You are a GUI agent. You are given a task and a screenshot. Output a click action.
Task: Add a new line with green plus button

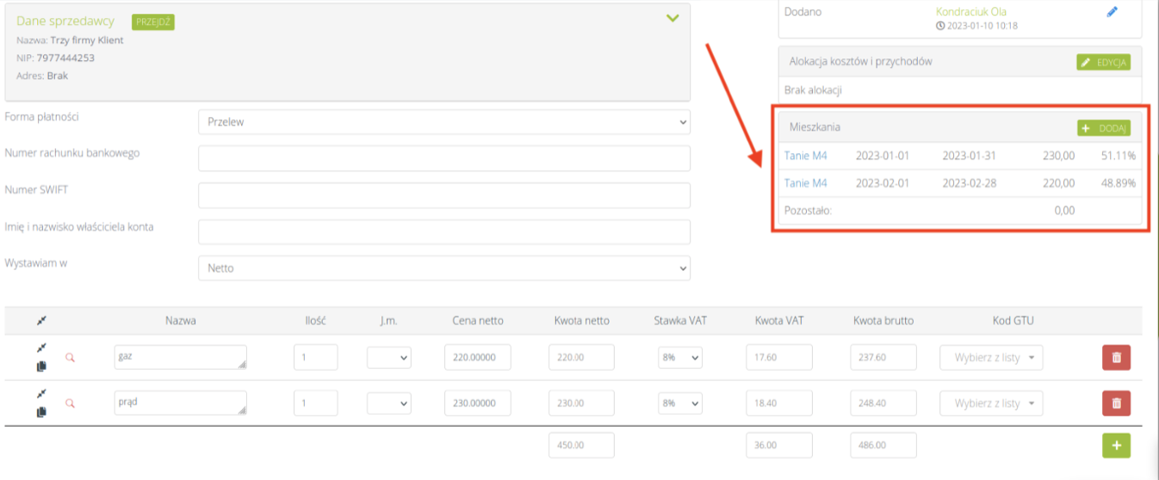(x=1116, y=445)
